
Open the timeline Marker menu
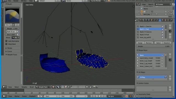[x=17, y=96]
